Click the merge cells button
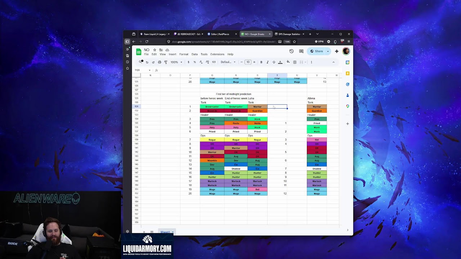Screen dimensions: 461x259 (301, 62)
